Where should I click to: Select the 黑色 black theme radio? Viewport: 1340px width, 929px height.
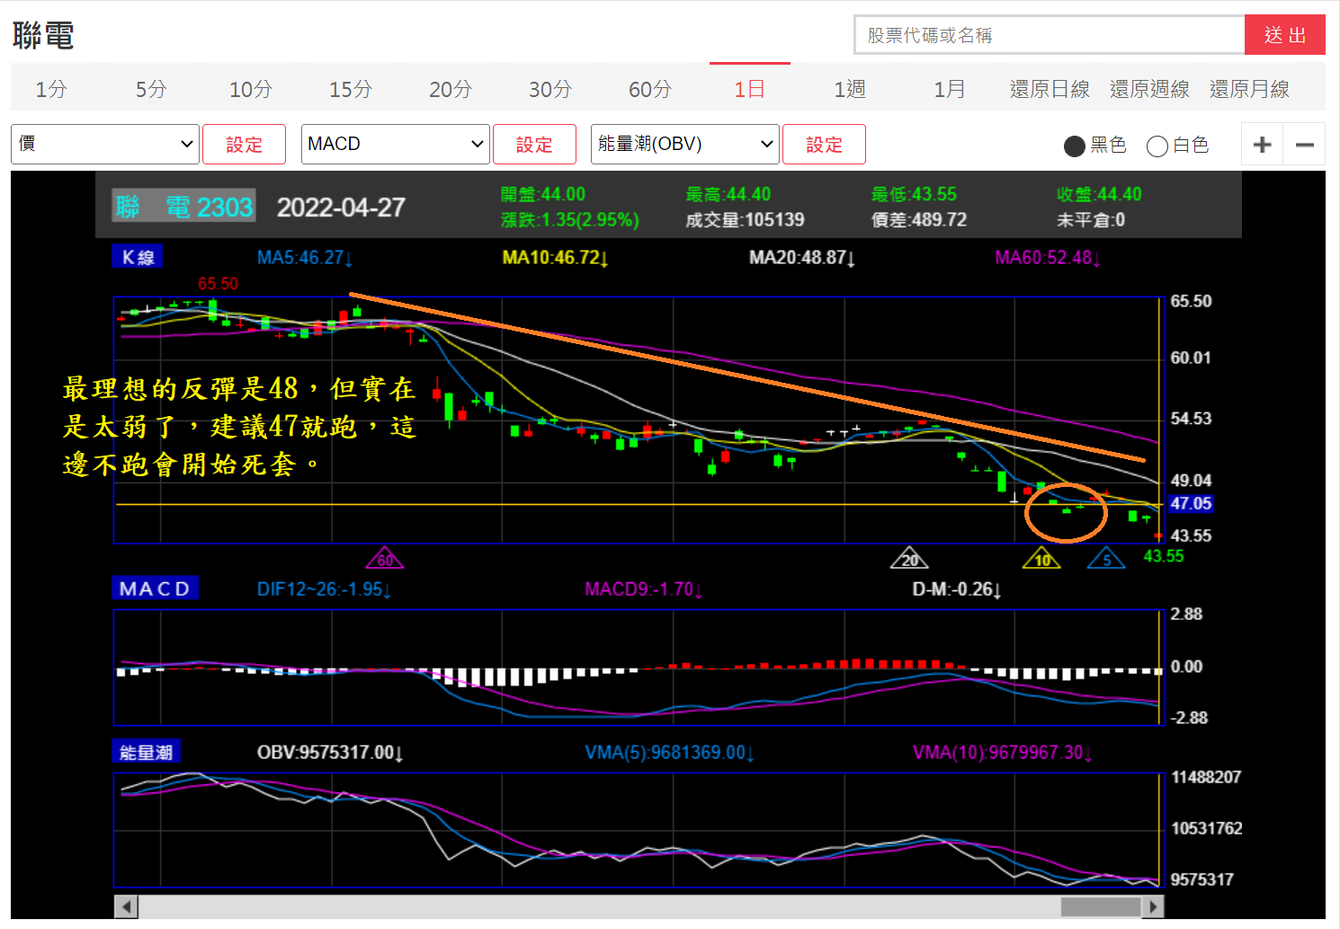[x=1074, y=146]
